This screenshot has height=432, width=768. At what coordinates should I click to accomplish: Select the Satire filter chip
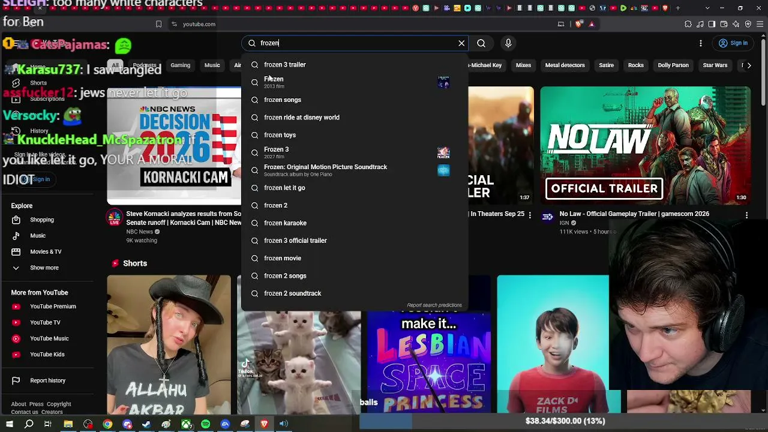pyautogui.click(x=606, y=65)
